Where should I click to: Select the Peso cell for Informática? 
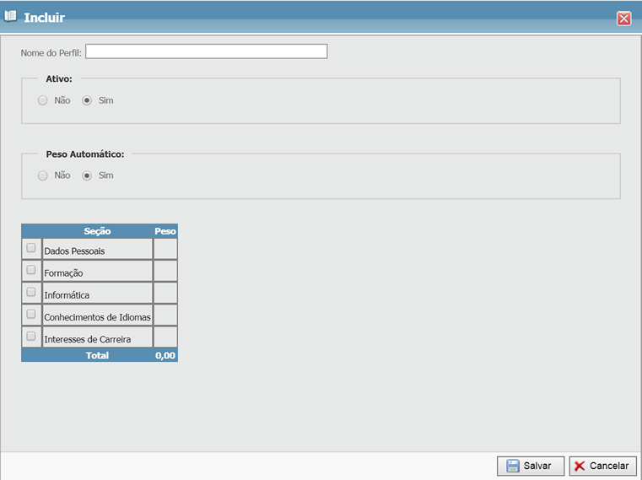pos(165,293)
